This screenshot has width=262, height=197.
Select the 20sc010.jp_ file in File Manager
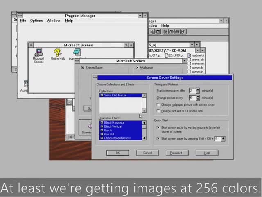[174, 55]
